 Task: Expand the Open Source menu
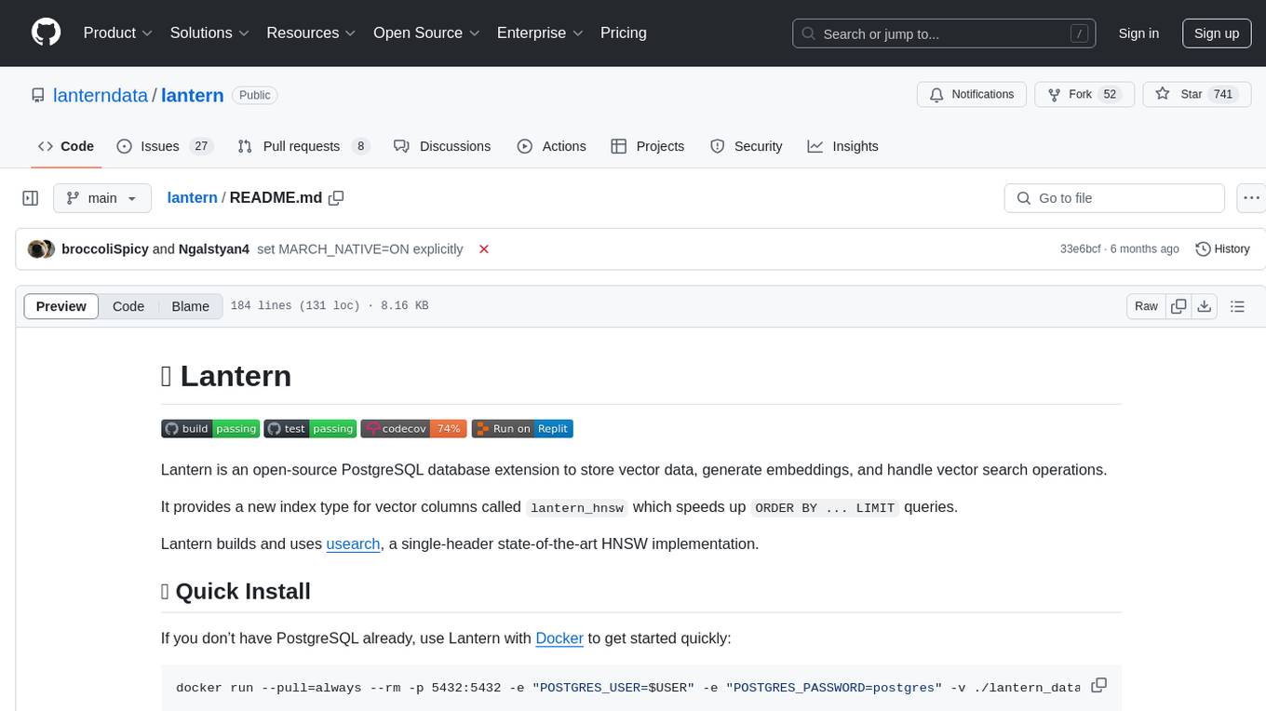[x=426, y=33]
